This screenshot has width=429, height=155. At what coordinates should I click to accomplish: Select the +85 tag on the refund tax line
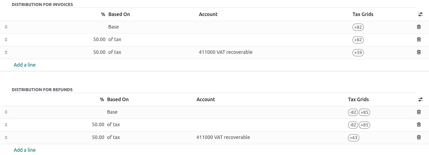(364, 125)
